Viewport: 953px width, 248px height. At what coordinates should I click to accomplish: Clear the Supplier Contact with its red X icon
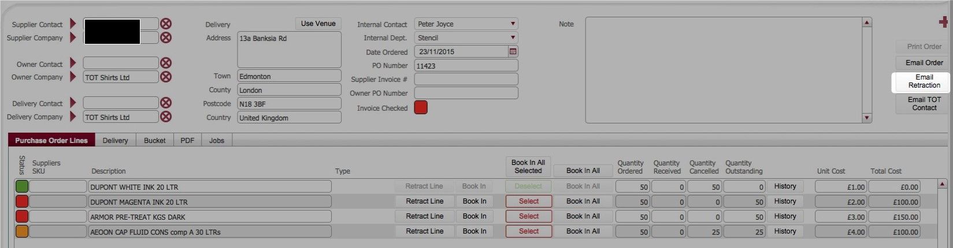166,24
